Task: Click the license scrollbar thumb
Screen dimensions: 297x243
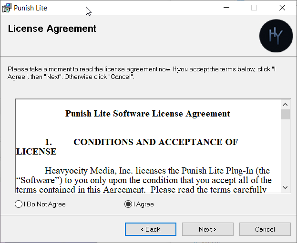Action: [285, 114]
